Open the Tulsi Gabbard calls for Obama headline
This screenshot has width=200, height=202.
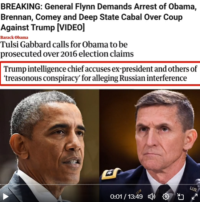(67, 49)
